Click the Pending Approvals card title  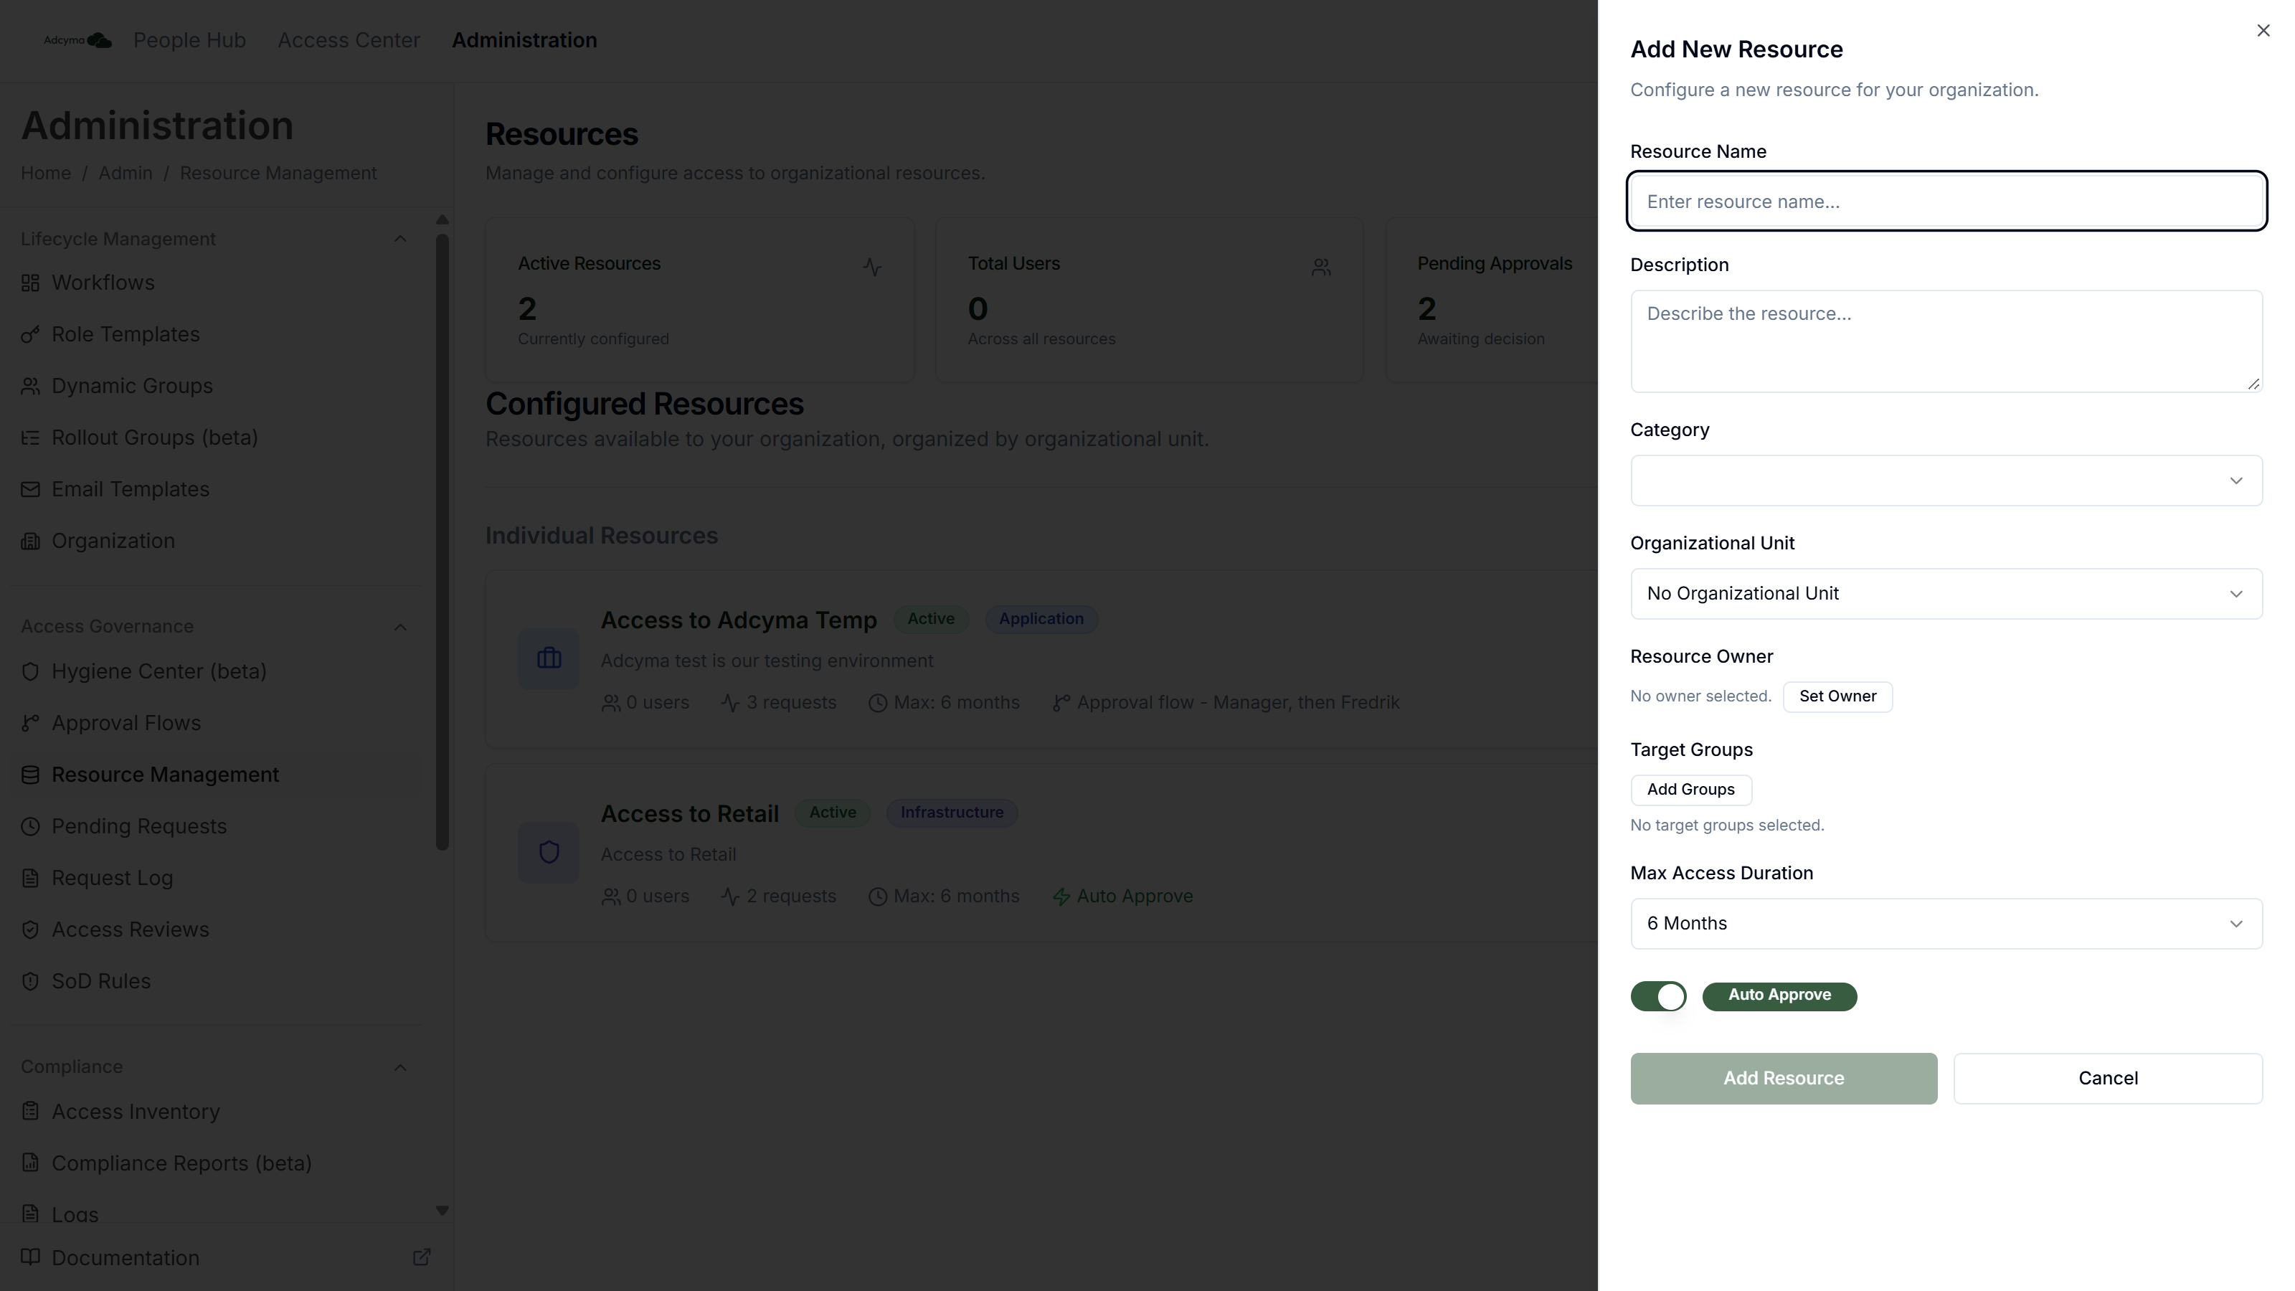1494,264
